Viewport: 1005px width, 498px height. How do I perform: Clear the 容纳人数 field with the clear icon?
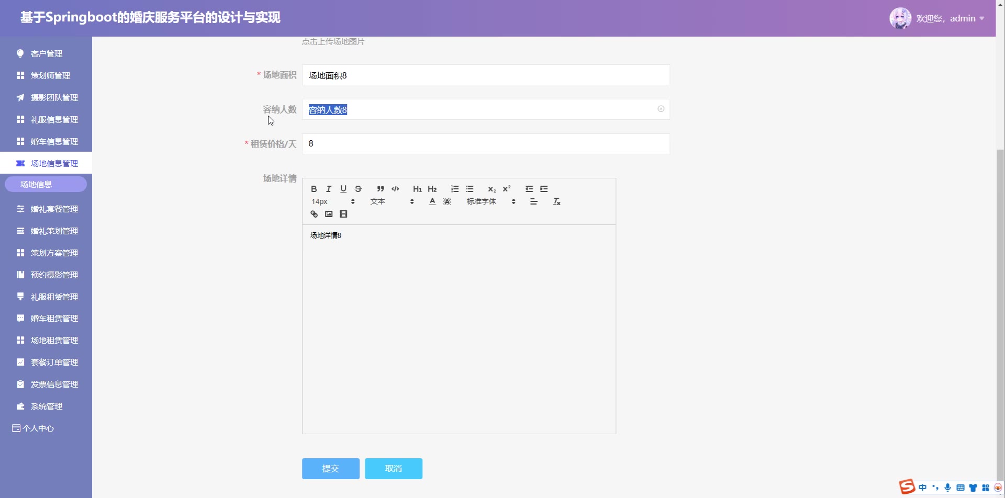(x=661, y=109)
